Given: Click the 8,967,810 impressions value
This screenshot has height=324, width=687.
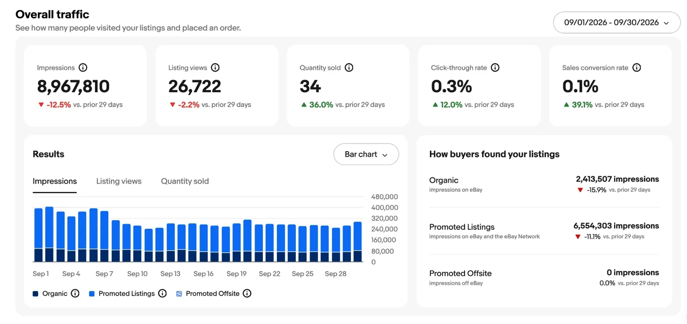Looking at the screenshot, I should pyautogui.click(x=73, y=87).
